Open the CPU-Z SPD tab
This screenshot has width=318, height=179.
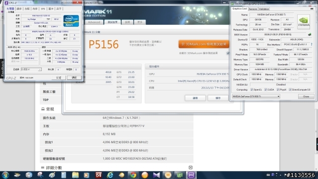[x=43, y=9]
